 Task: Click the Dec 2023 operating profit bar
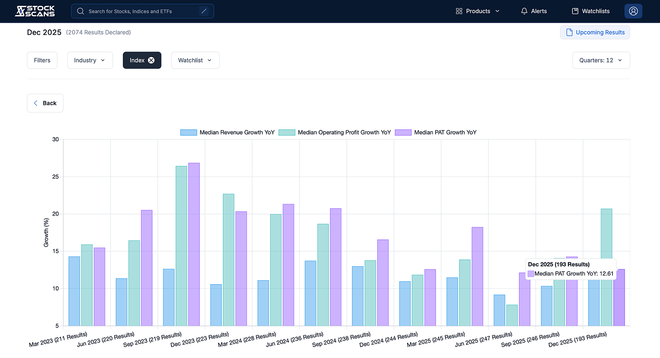[x=228, y=260]
